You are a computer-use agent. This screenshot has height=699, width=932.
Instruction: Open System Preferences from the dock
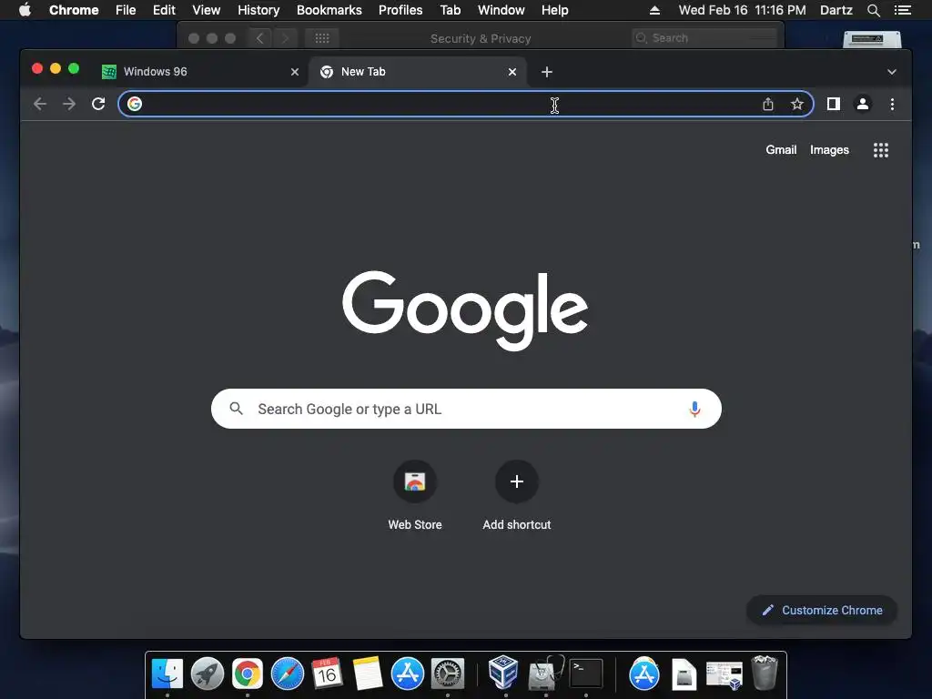448,674
